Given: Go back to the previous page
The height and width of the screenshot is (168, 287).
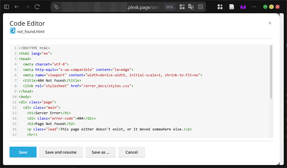Looking at the screenshot, I should 17,7.
